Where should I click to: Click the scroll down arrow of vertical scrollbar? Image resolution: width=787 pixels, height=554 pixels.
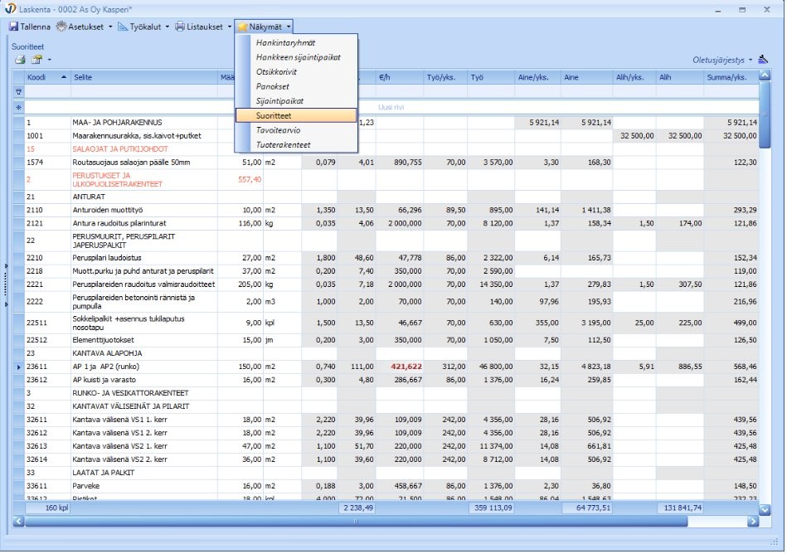click(x=765, y=509)
